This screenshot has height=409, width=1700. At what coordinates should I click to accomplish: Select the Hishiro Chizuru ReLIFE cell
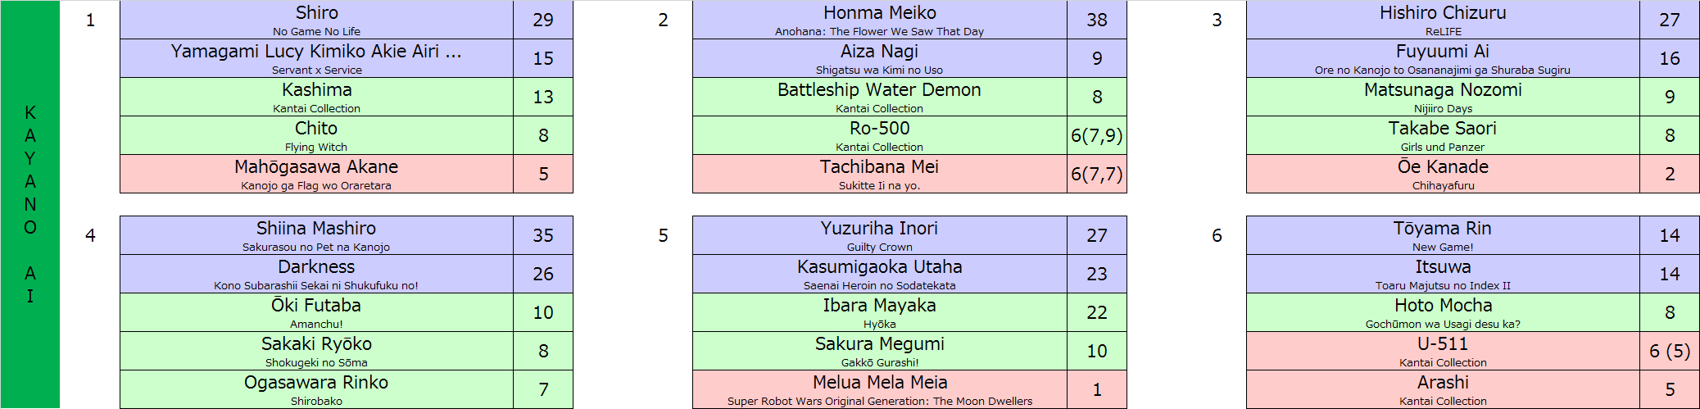tap(1443, 20)
